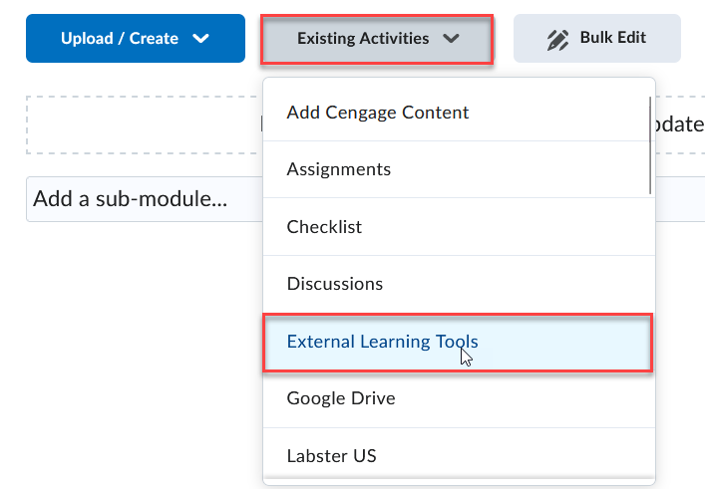Click the dropdown menu's vertical scrollbar thumb
705x489 pixels.
[651, 144]
